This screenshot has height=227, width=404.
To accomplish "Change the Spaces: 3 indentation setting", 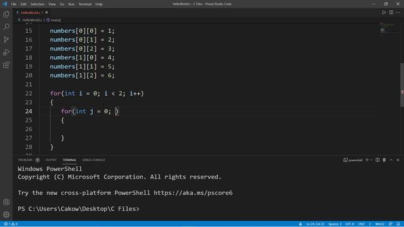I will (x=335, y=224).
